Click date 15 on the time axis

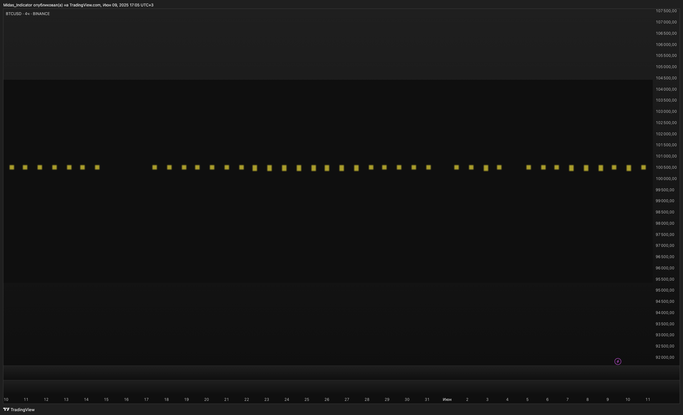click(x=106, y=400)
